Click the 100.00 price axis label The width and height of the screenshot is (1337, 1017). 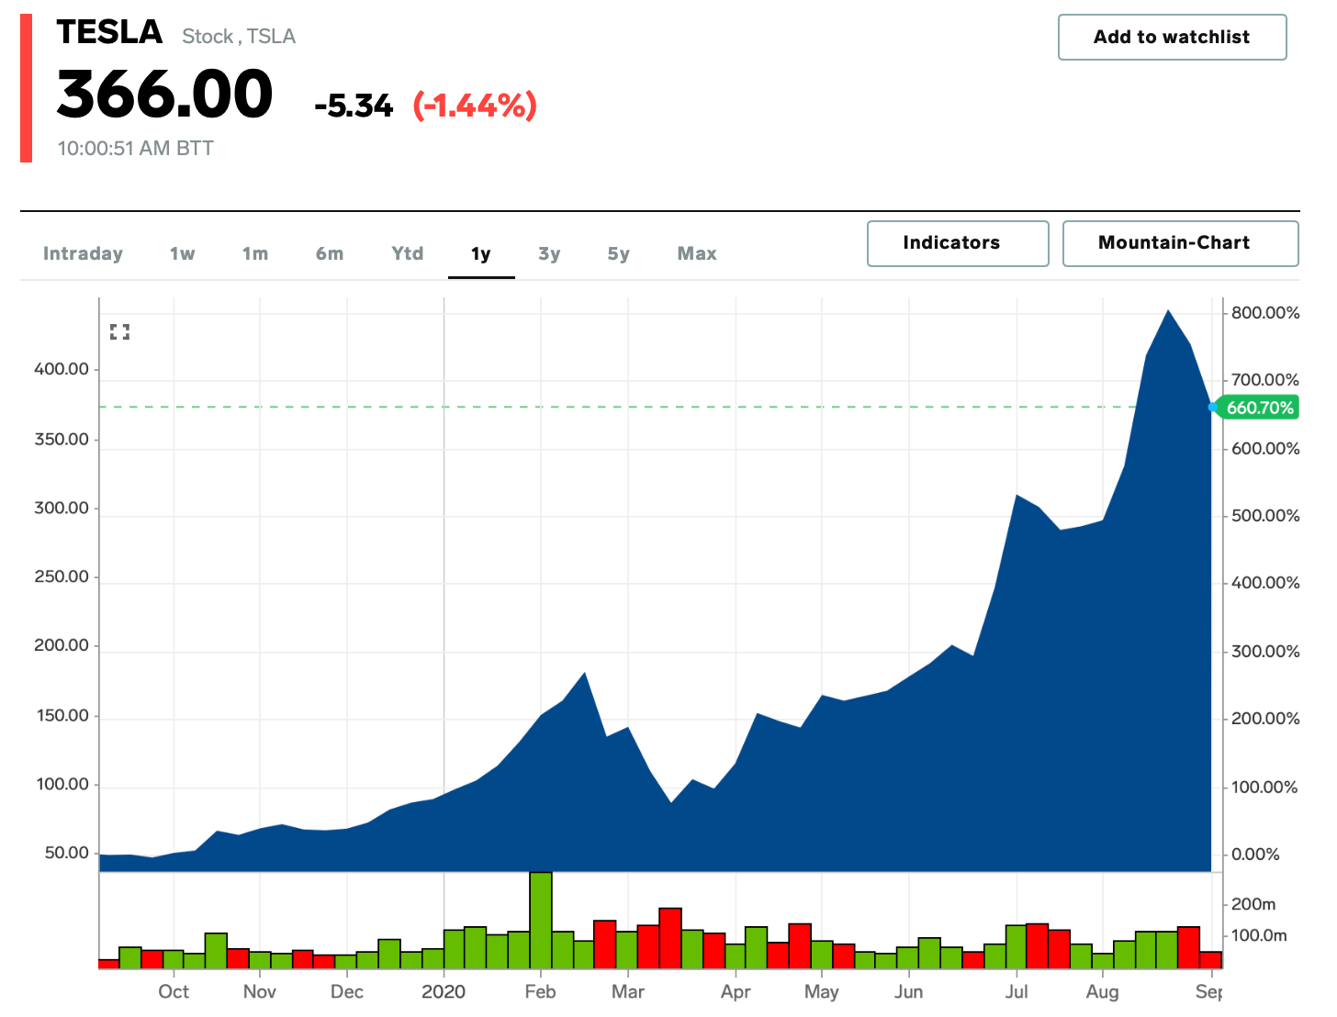62,784
